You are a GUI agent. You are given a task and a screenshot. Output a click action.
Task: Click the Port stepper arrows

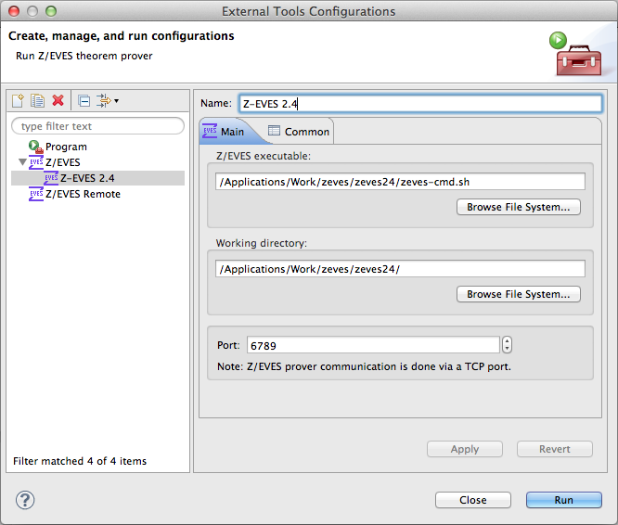[x=507, y=345]
